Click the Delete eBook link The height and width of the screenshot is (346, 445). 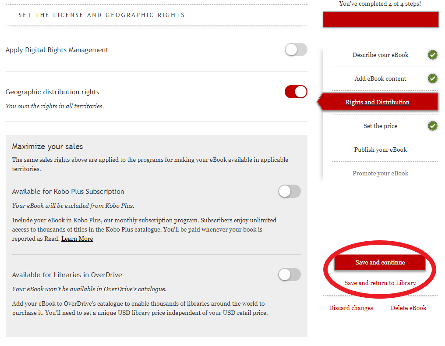pyautogui.click(x=408, y=308)
